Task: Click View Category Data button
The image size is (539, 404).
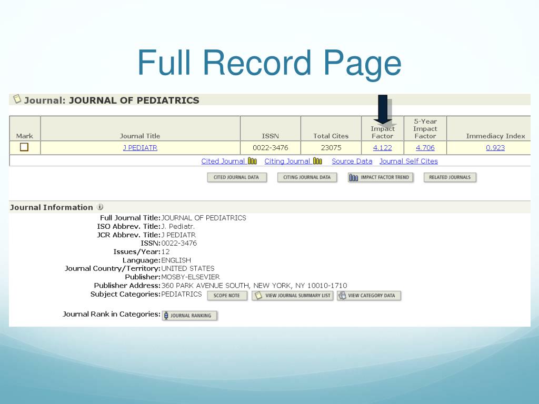Action: (369, 296)
